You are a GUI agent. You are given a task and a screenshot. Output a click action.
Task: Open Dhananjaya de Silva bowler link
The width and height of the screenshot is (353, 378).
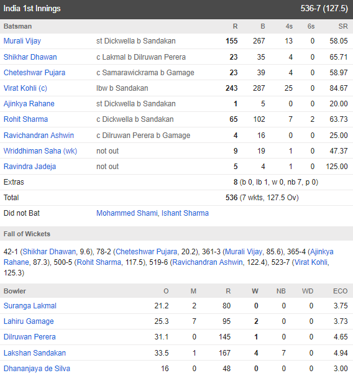coord(37,369)
